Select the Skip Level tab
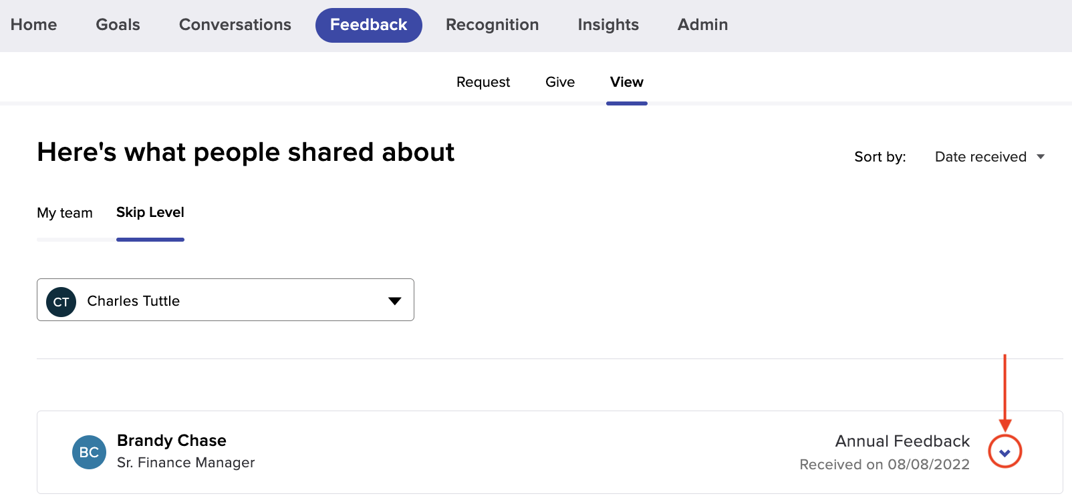The height and width of the screenshot is (502, 1072). [150, 212]
